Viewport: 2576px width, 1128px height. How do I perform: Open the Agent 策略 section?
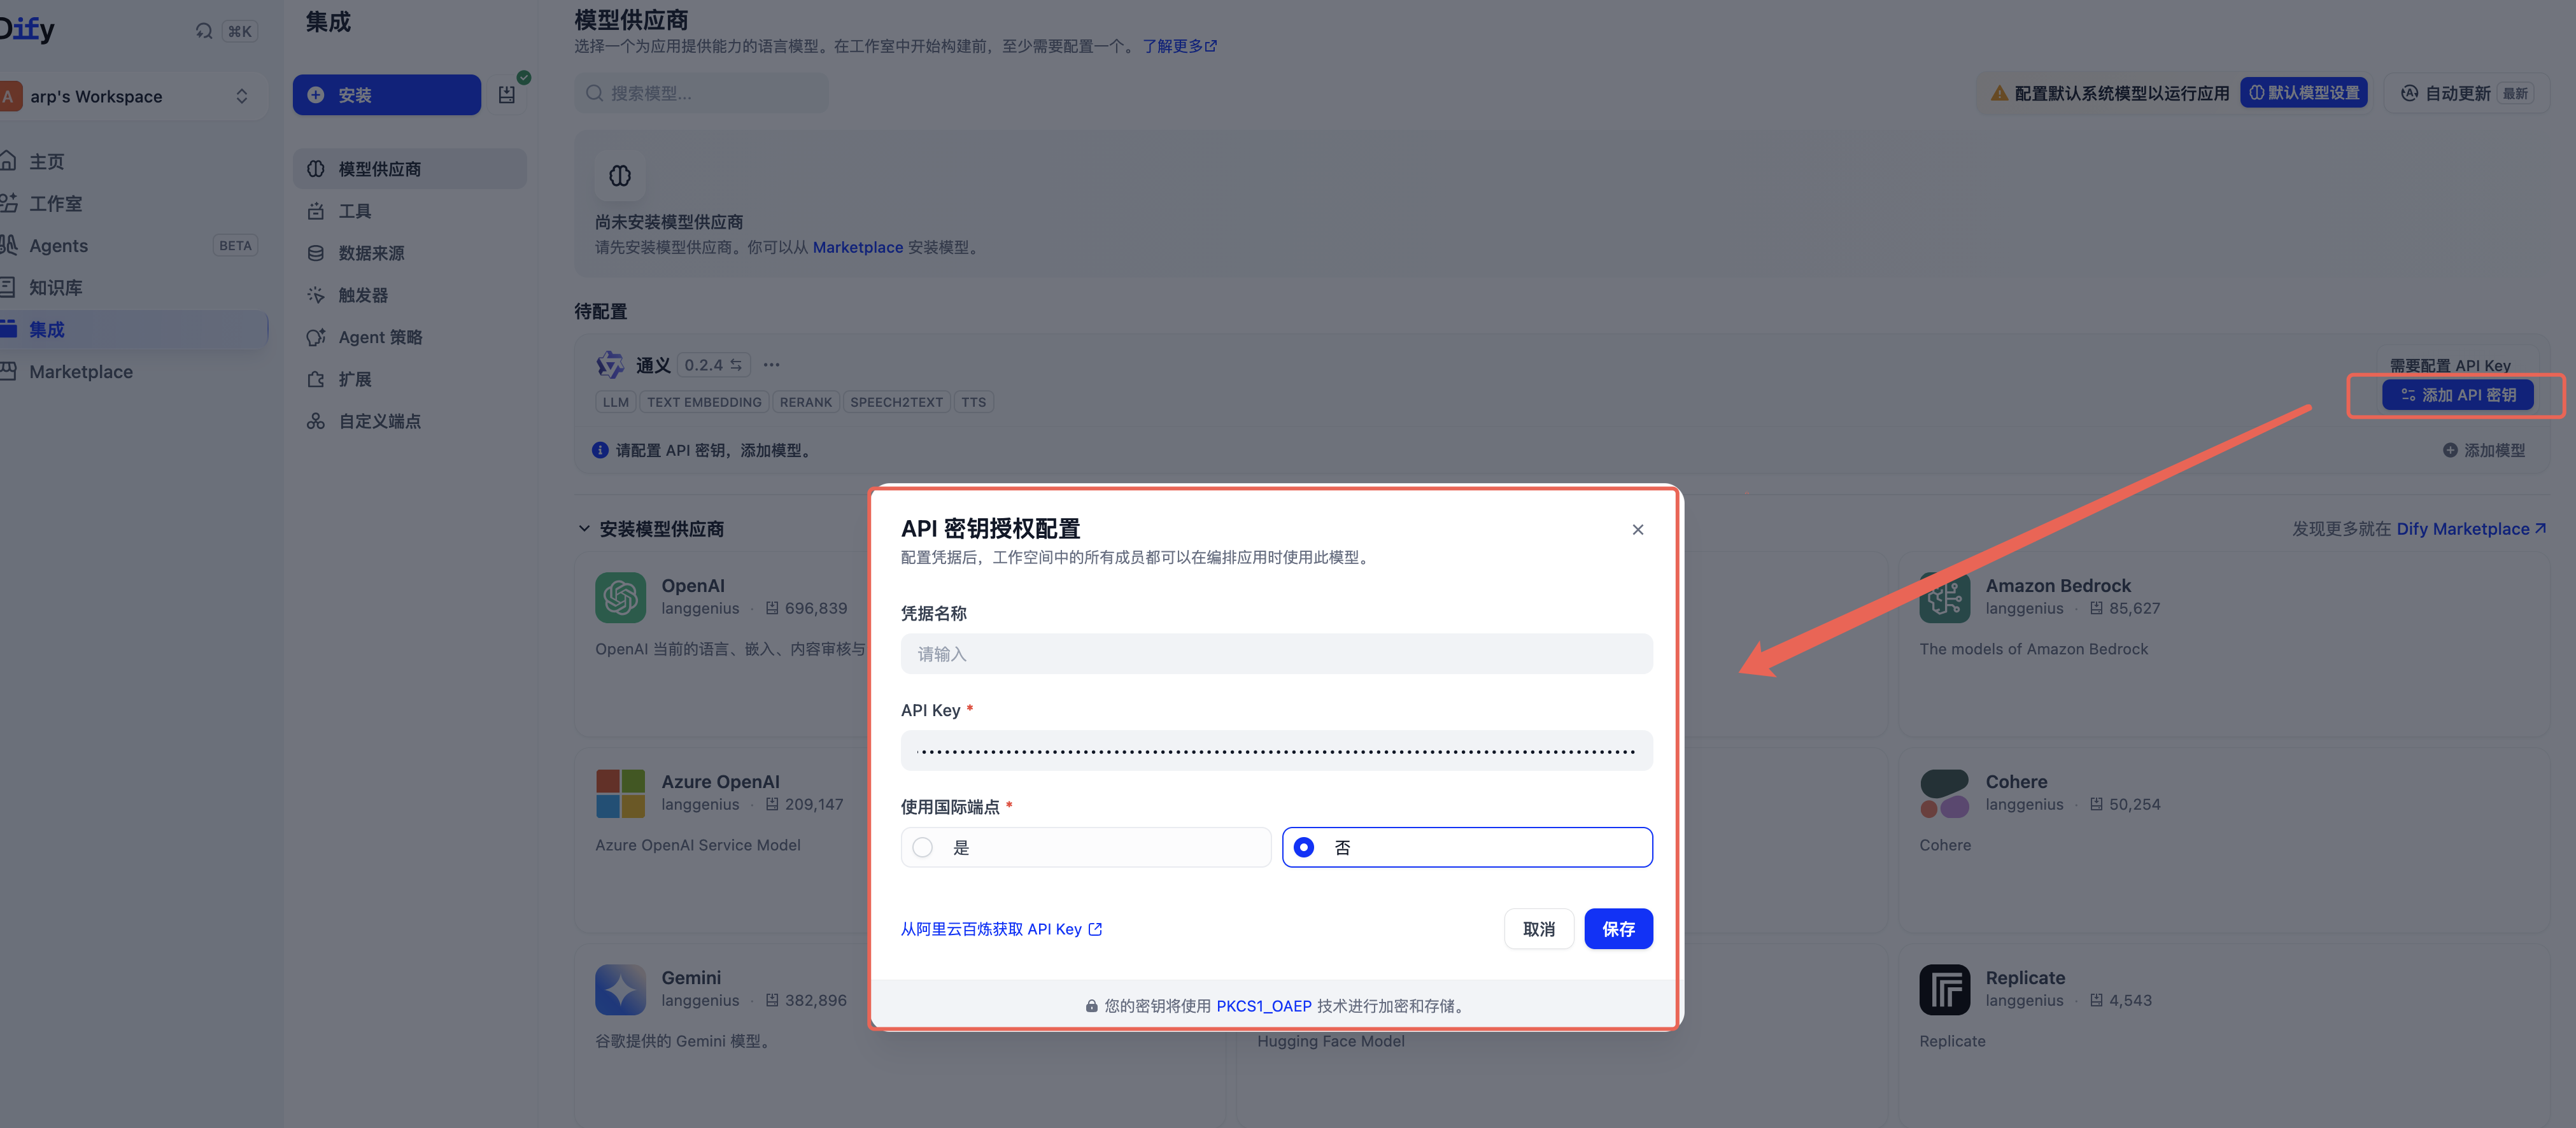[409, 337]
